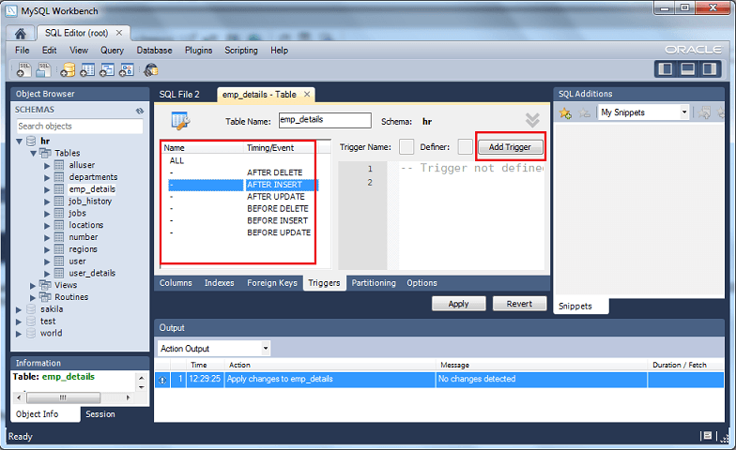This screenshot has width=736, height=450.
Task: Click the Trigger Name input box
Action: point(406,146)
